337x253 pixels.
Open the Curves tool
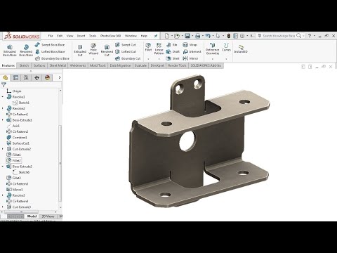(226, 47)
